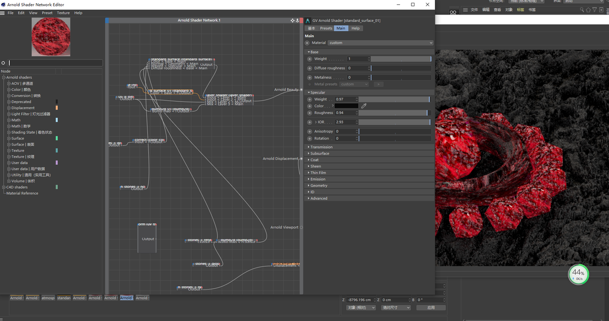Open the Texture menu

[64, 13]
